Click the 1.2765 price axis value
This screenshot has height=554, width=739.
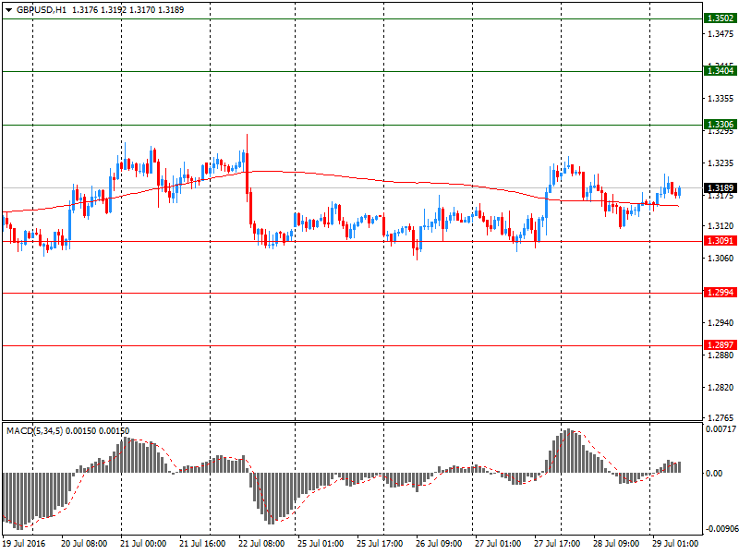click(x=721, y=418)
